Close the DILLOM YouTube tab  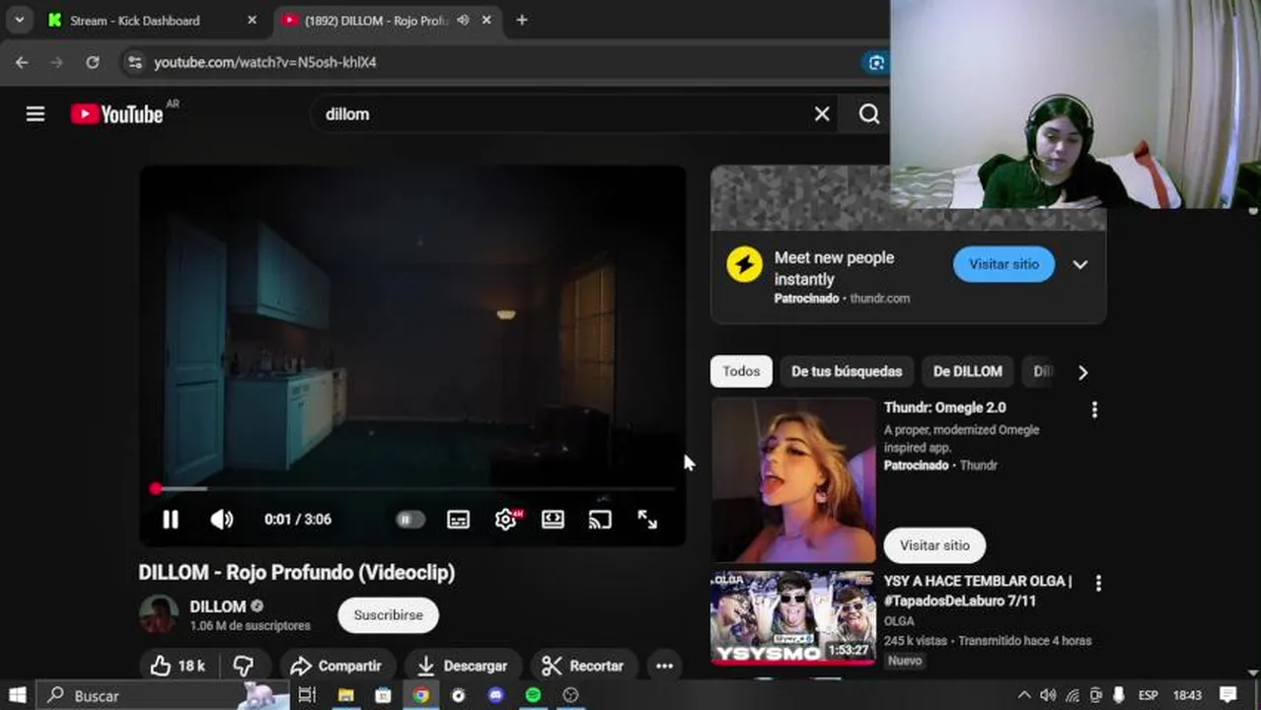[x=486, y=20]
